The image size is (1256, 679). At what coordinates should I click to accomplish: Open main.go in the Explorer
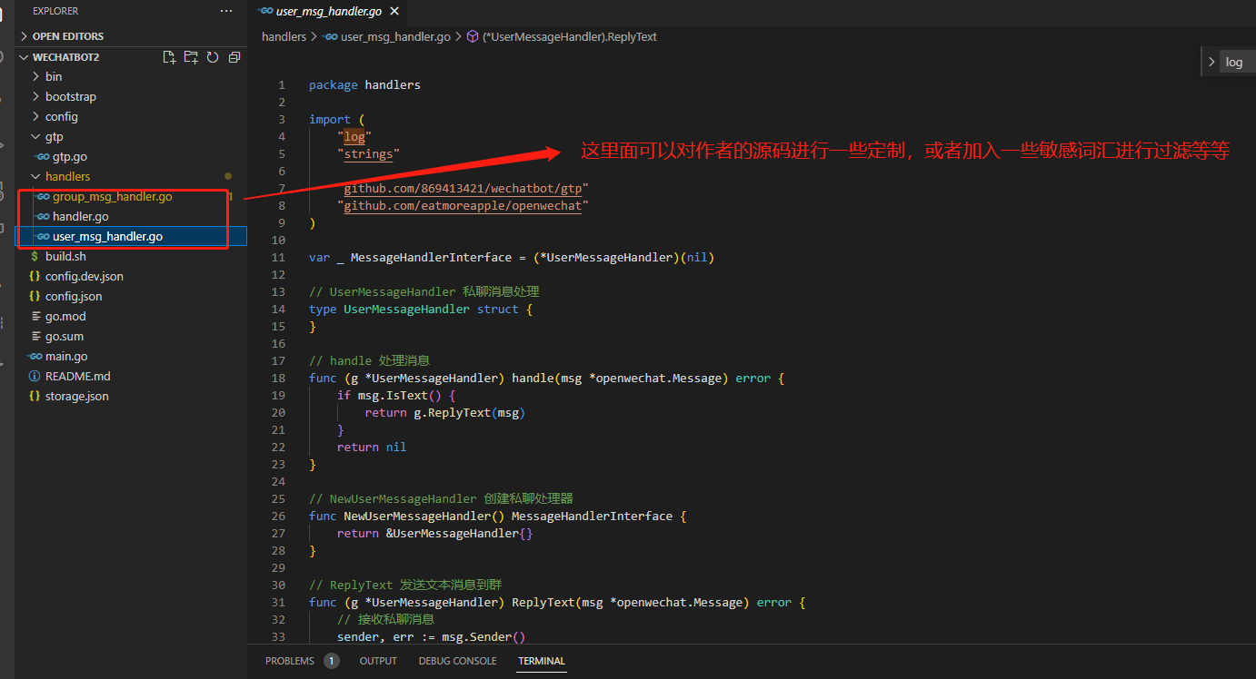tap(66, 356)
